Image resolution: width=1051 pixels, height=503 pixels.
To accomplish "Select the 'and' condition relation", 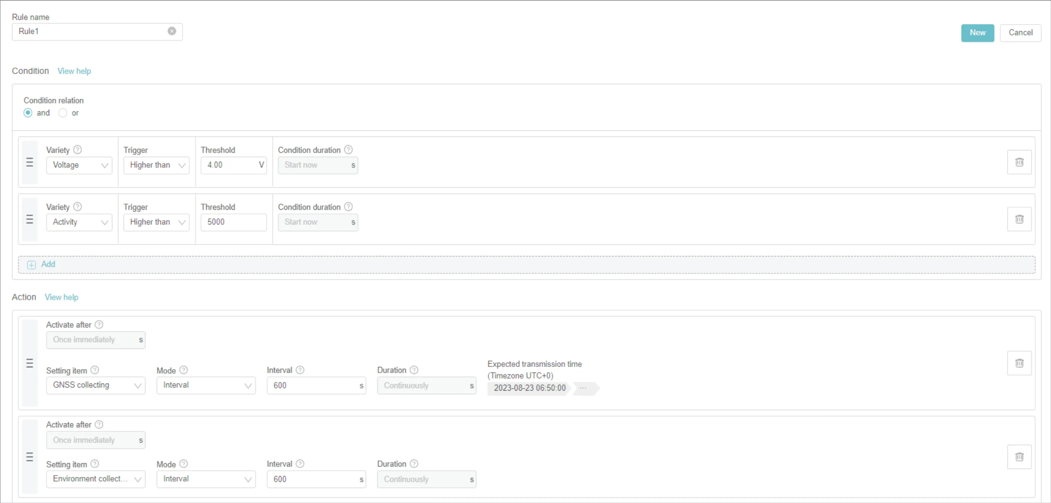I will 28,113.
